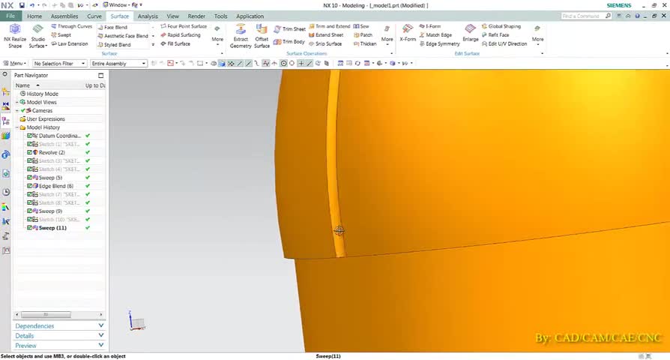The width and height of the screenshot is (670, 360).
Task: Open the Window menu in title bar
Action: click(x=116, y=5)
